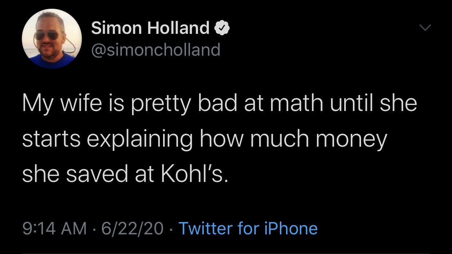Click the display name Simon Holland

point(150,28)
